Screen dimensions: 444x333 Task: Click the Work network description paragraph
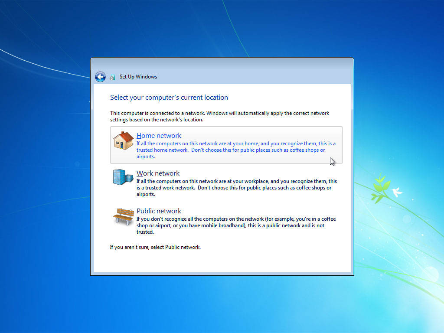pyautogui.click(x=237, y=188)
